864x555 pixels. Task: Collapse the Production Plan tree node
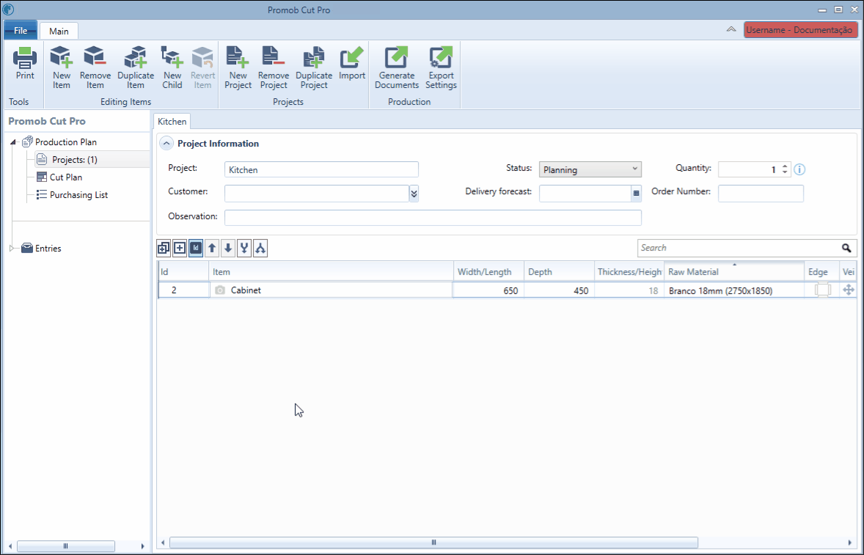pyautogui.click(x=12, y=143)
